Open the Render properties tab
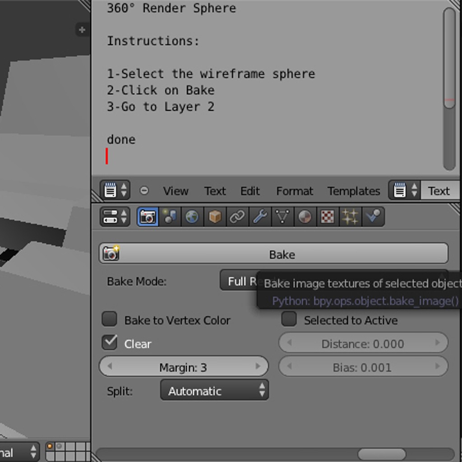462x462 pixels. pyautogui.click(x=147, y=217)
